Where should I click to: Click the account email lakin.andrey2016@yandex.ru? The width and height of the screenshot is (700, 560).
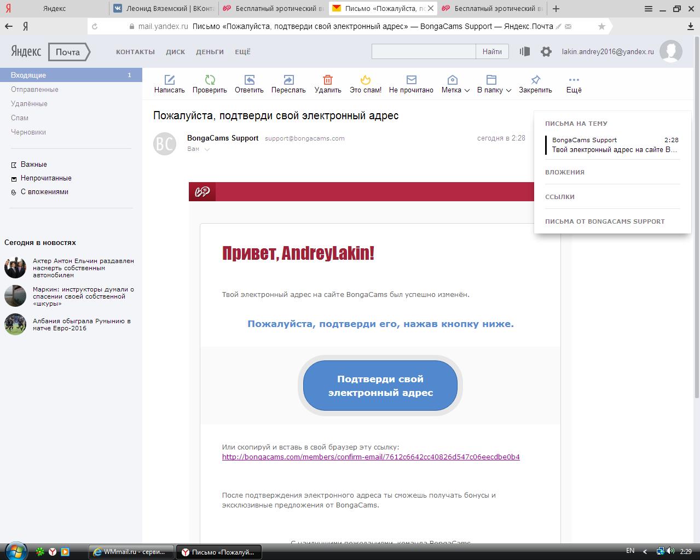608,51
